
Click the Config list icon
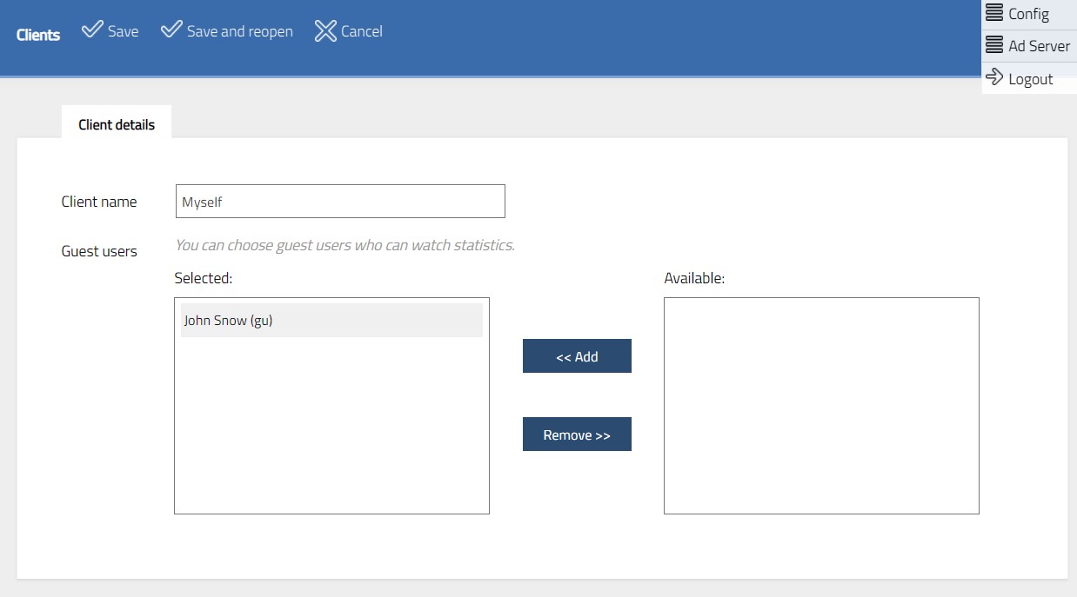pos(993,12)
